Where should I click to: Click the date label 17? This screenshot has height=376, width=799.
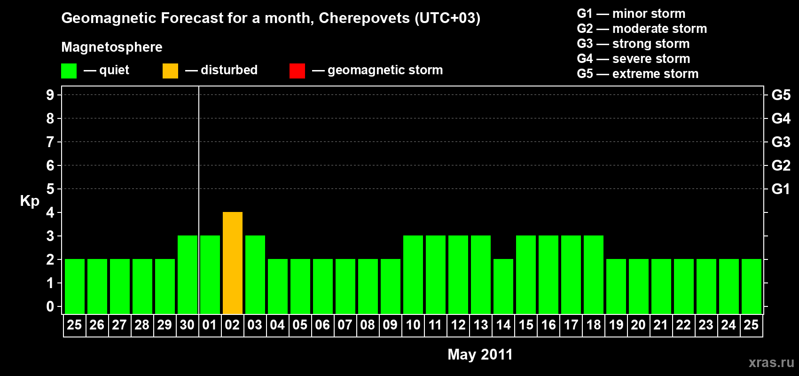pyautogui.click(x=571, y=325)
